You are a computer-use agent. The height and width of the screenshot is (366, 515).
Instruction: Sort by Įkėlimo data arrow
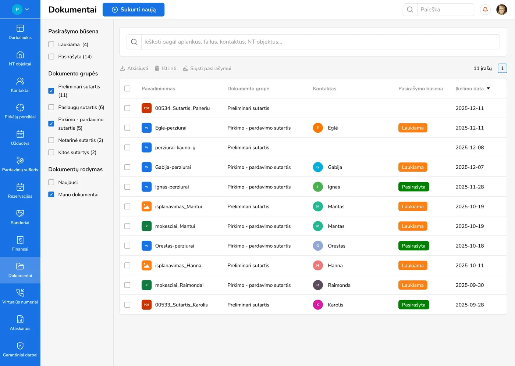(x=488, y=89)
